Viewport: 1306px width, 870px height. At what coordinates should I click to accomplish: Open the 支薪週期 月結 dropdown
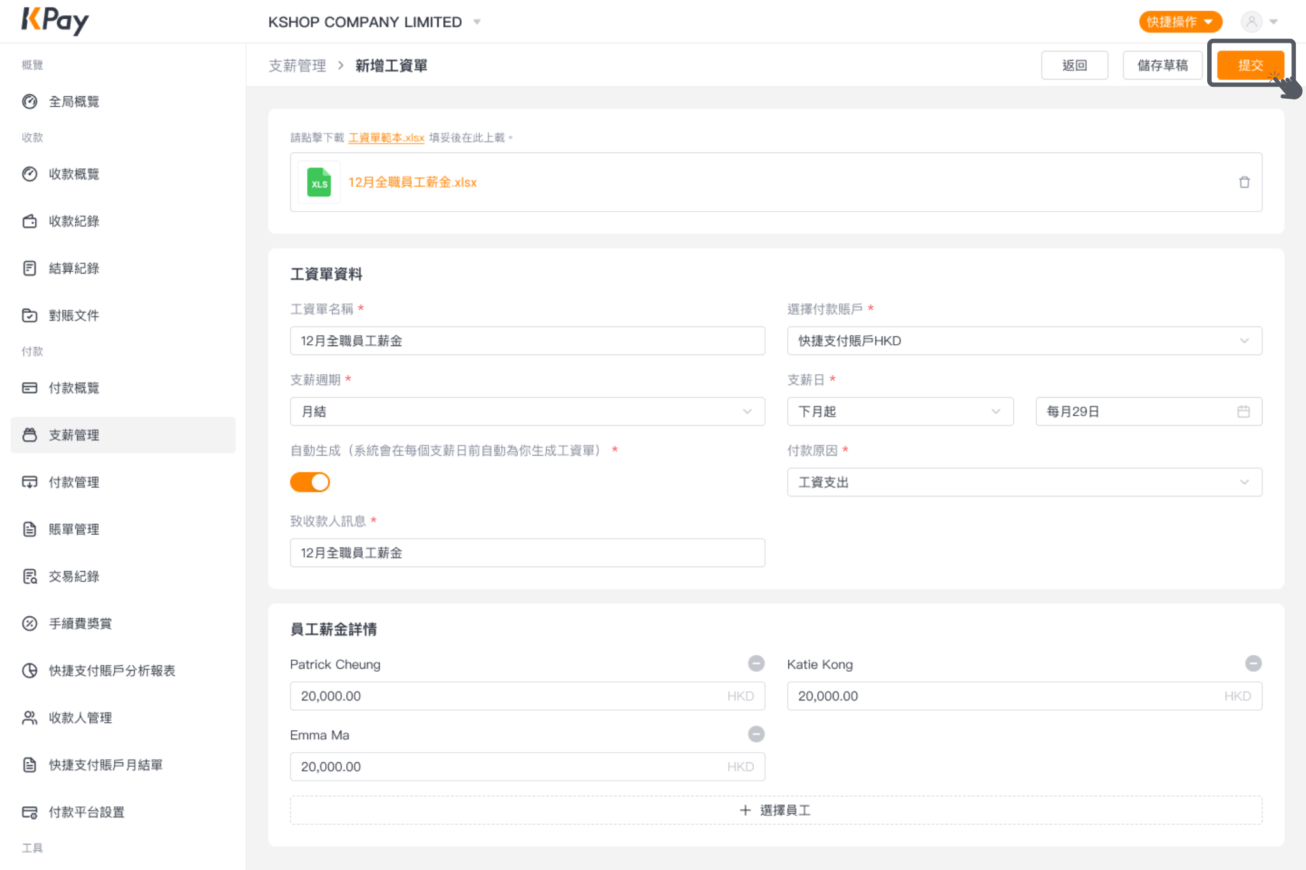tap(527, 412)
